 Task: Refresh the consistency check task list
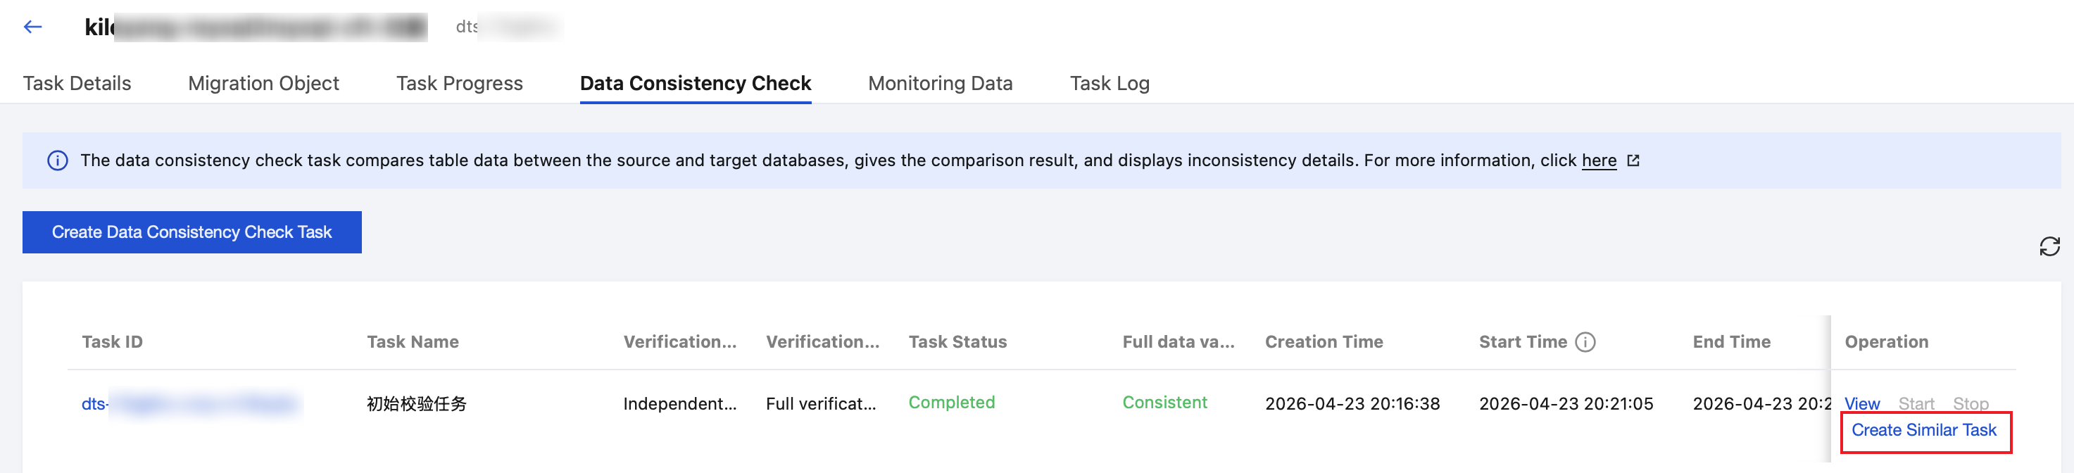(2049, 246)
